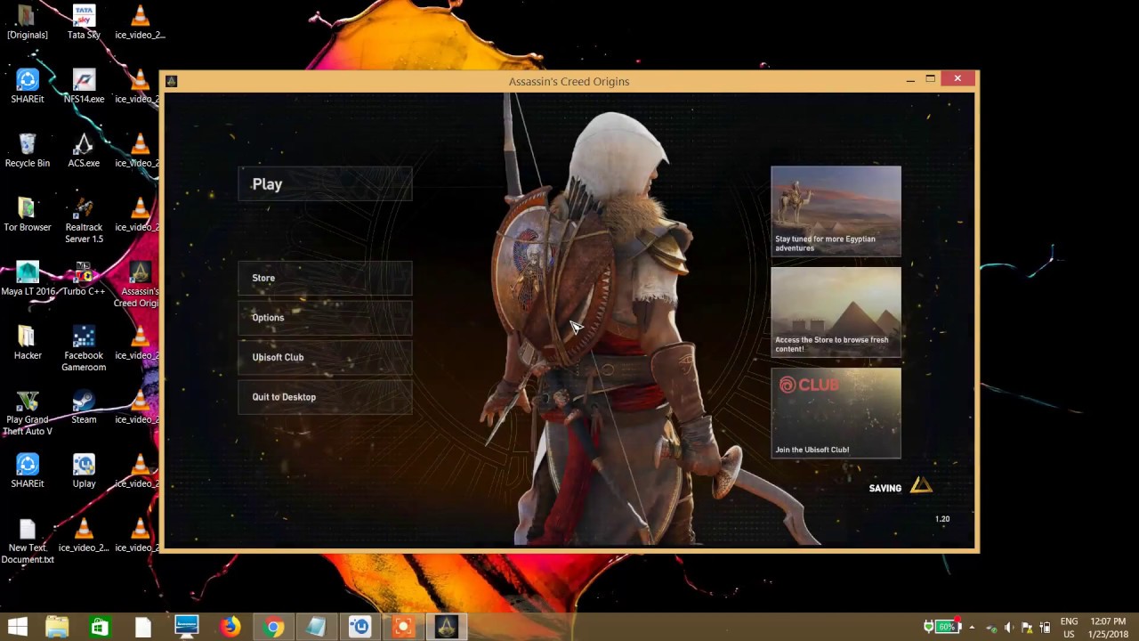The image size is (1139, 641).
Task: Open the Options menu
Action: point(325,318)
